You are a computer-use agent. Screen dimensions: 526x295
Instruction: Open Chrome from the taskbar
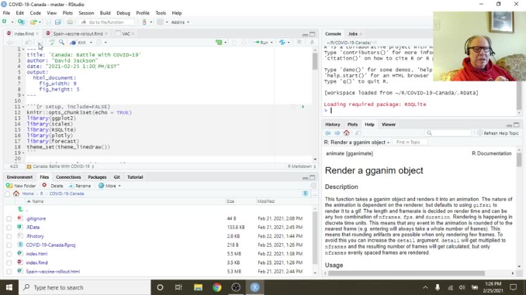pyautogui.click(x=217, y=287)
